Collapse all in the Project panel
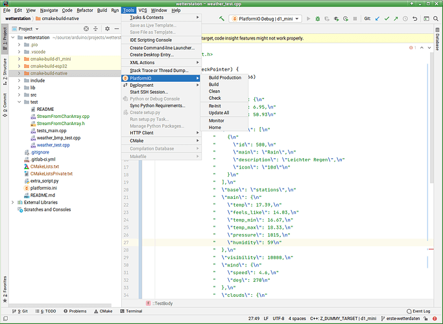Viewport: 443px width, 324px height. [x=96, y=29]
